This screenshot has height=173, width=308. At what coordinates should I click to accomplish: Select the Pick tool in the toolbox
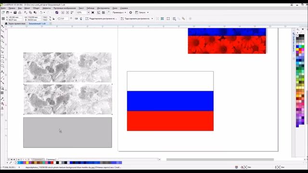coord(2,26)
